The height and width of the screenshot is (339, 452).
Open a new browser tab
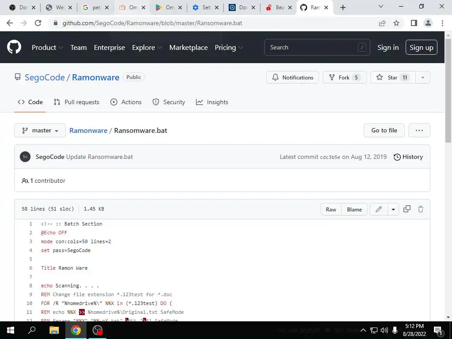[343, 8]
